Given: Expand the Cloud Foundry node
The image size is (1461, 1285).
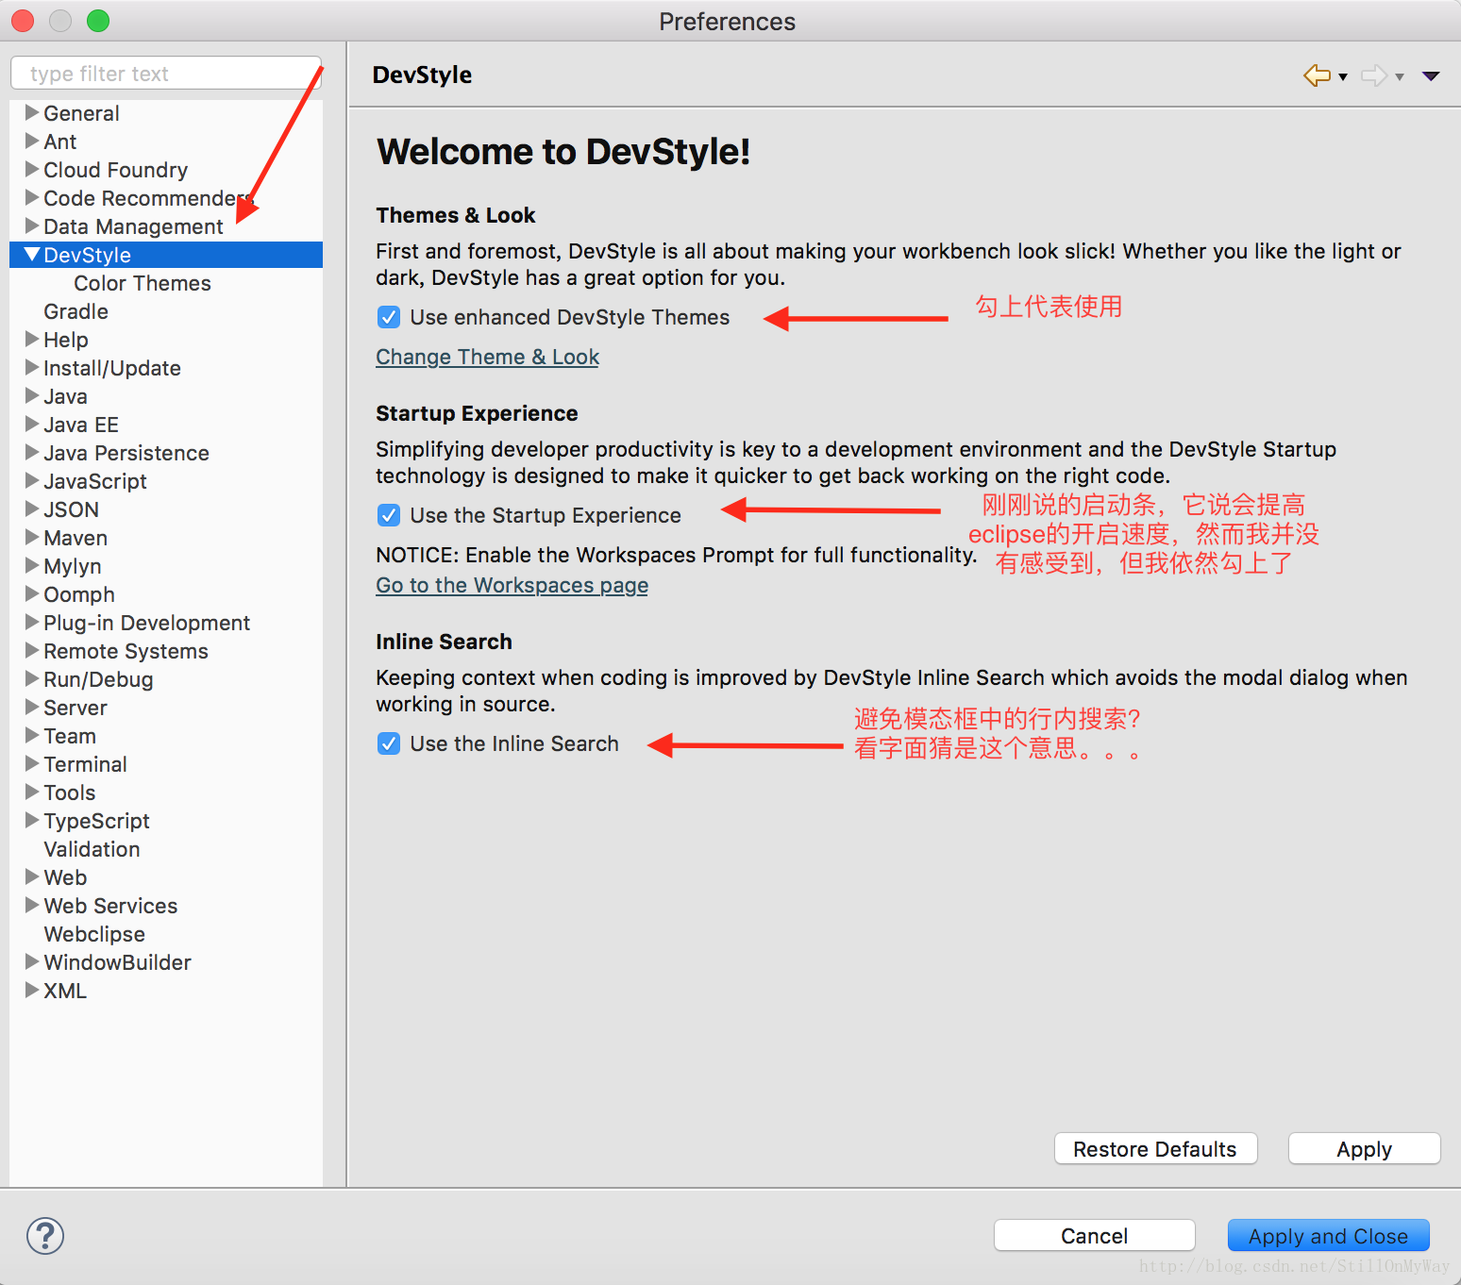Looking at the screenshot, I should click(x=32, y=169).
